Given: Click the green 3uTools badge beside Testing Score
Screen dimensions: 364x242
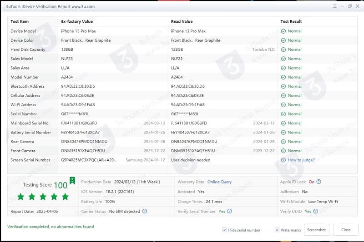Looking at the screenshot, I should coord(72,180).
